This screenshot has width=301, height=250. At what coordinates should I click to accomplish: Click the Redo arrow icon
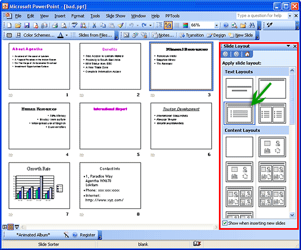coord(144,25)
